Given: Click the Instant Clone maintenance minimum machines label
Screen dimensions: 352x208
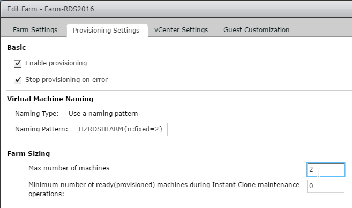Looking at the screenshot, I should coord(164,189).
